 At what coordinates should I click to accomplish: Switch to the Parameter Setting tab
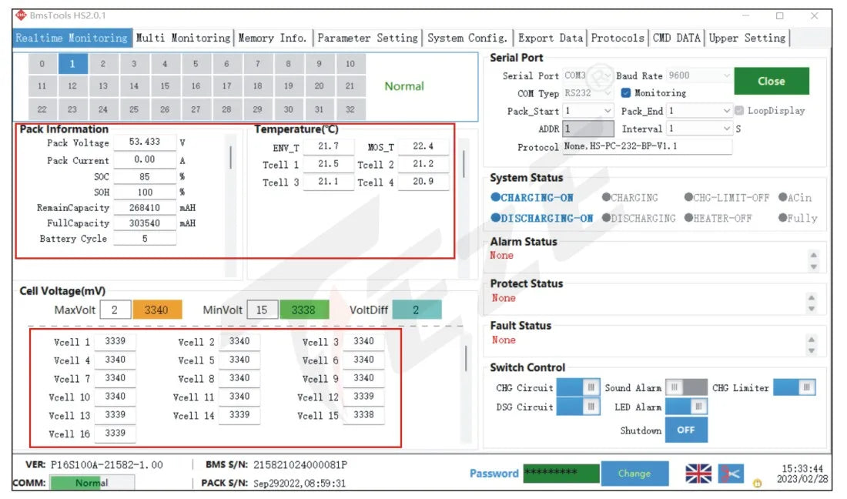point(367,38)
